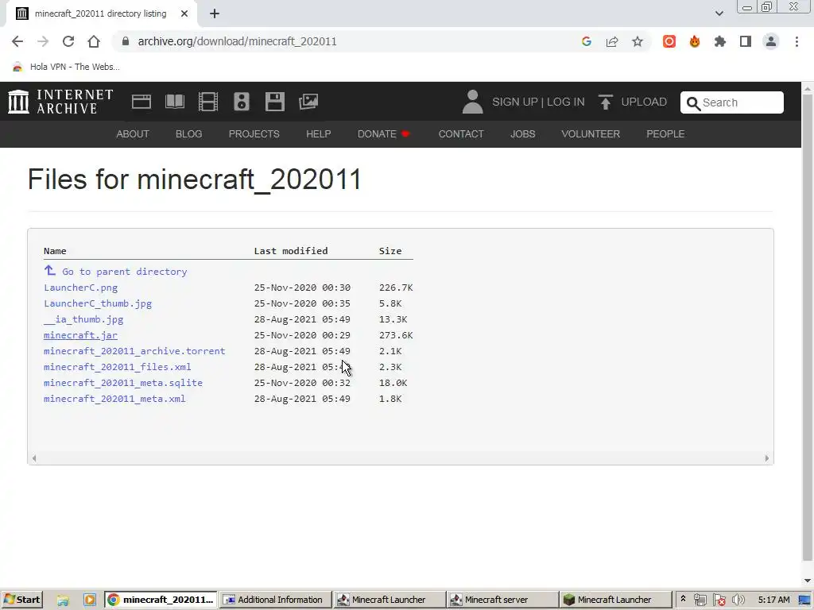Open the CONTACT menu item
Screen dimensions: 814x610
click(461, 133)
